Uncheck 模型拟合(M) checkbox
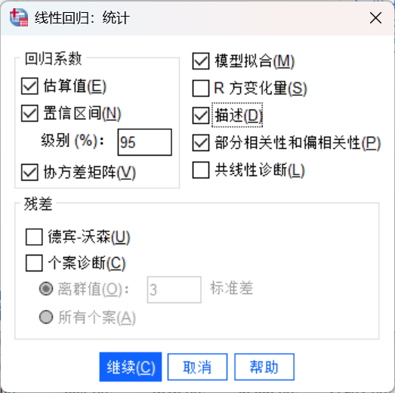The height and width of the screenshot is (393, 395). click(201, 61)
